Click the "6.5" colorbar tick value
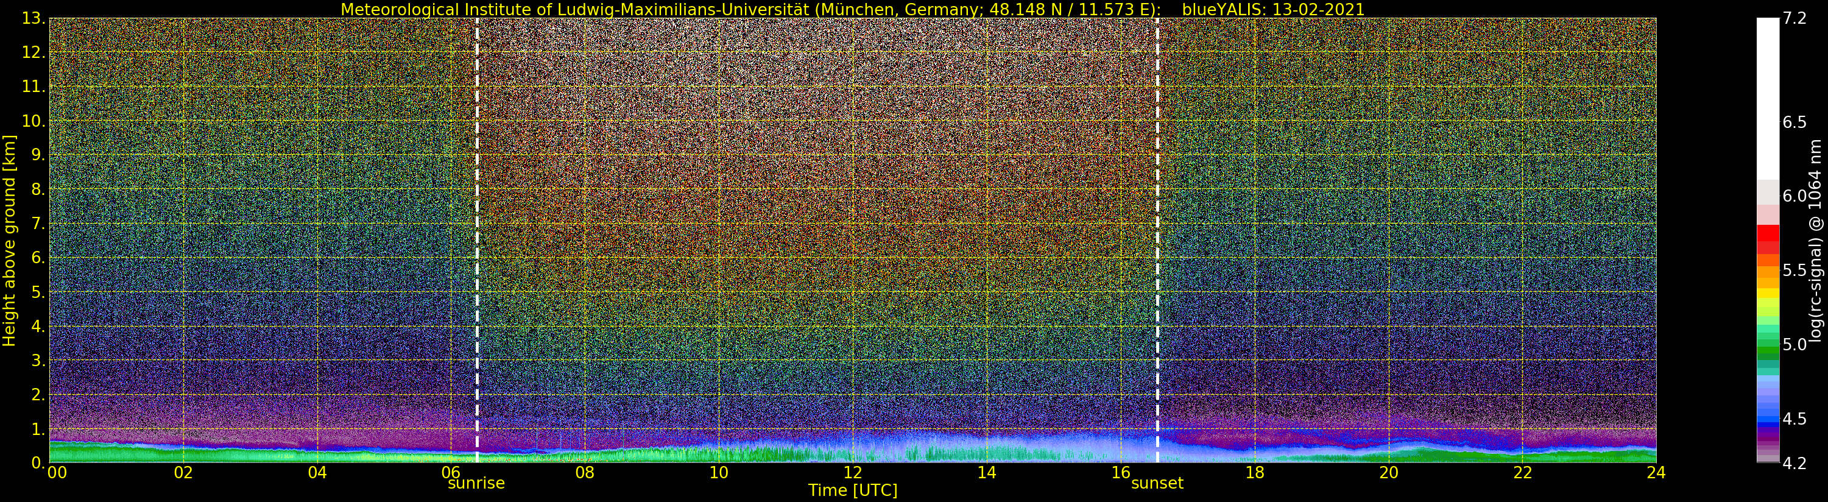Image resolution: width=1828 pixels, height=502 pixels. tap(1794, 122)
